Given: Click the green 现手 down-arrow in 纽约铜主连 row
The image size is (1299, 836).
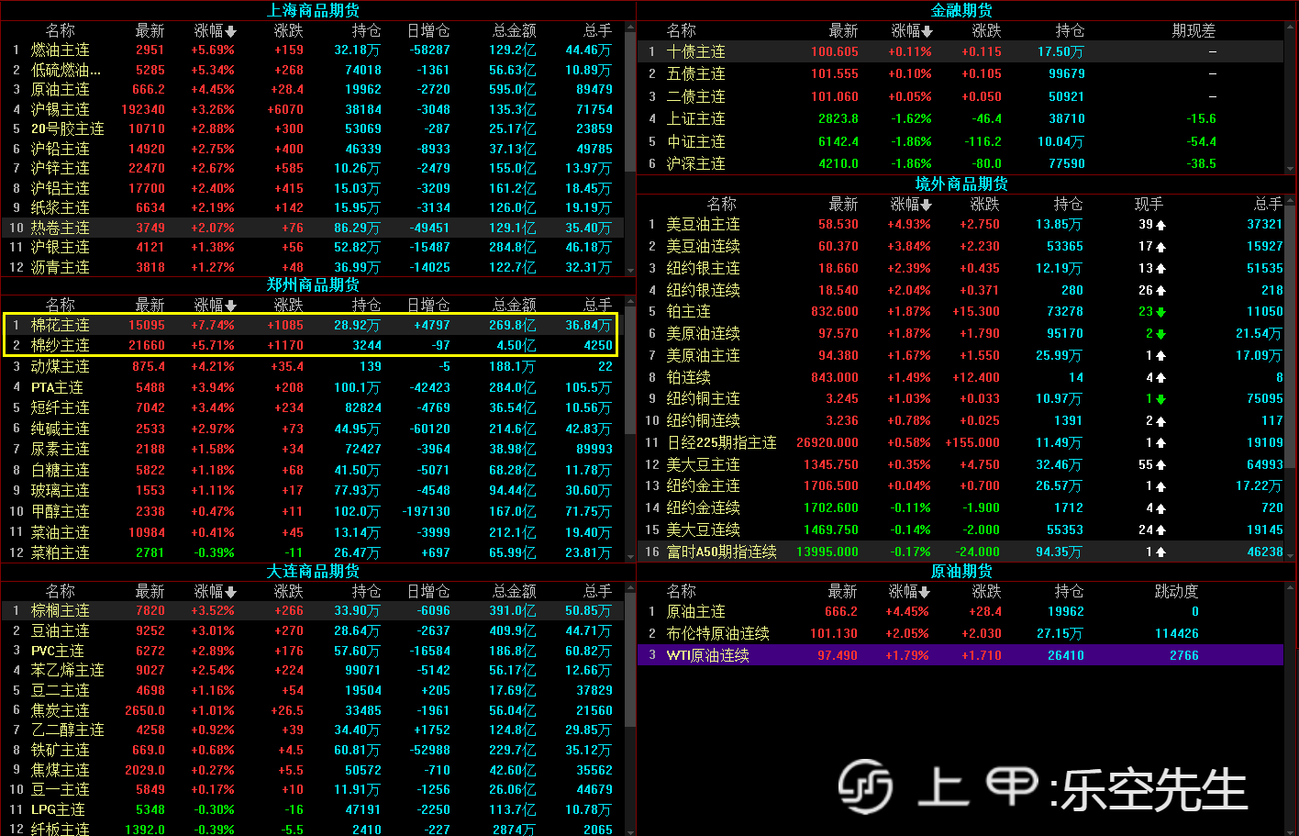Looking at the screenshot, I should pos(1161,399).
